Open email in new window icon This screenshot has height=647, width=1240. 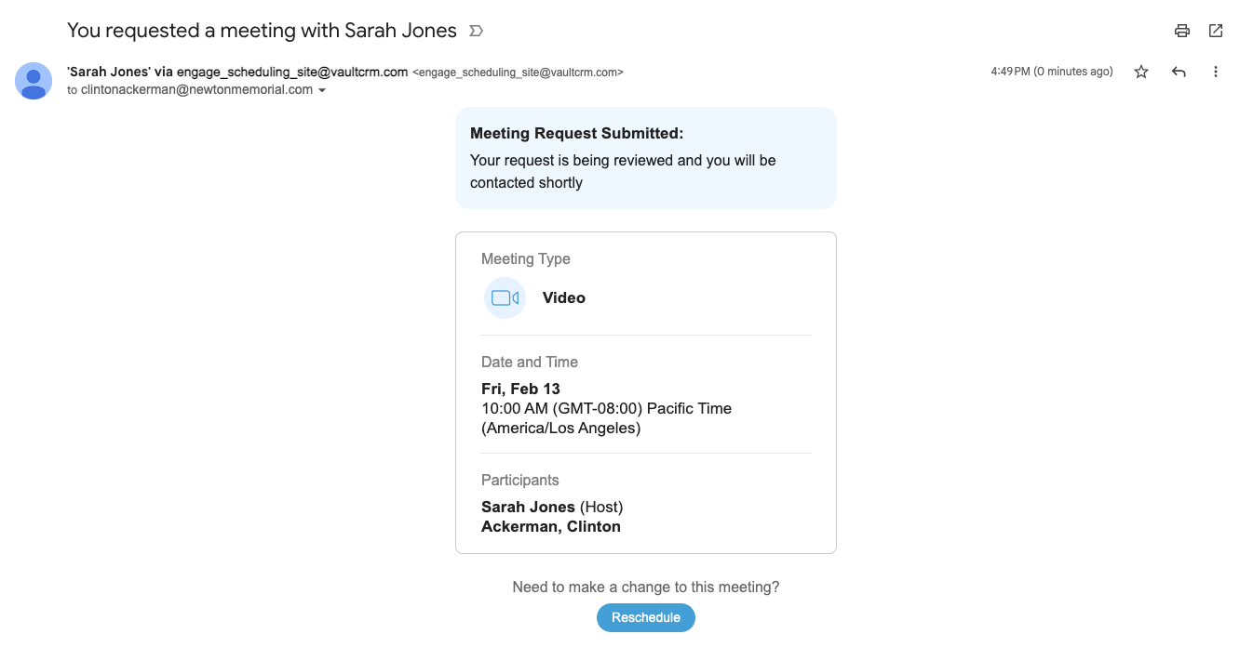click(1216, 31)
